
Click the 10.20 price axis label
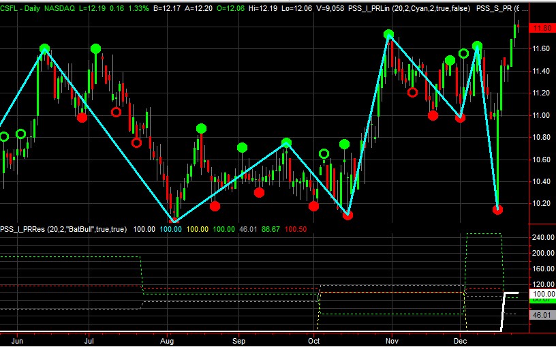click(x=541, y=203)
